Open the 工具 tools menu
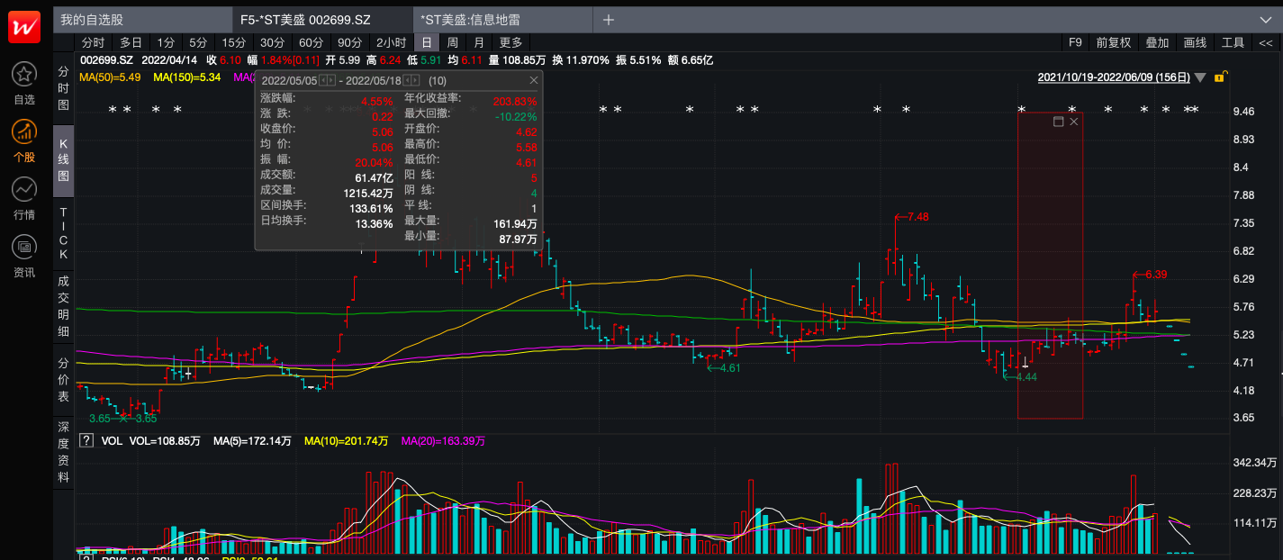 point(1233,42)
